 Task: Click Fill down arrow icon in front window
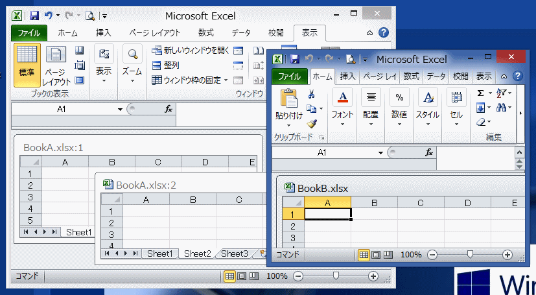(481, 108)
